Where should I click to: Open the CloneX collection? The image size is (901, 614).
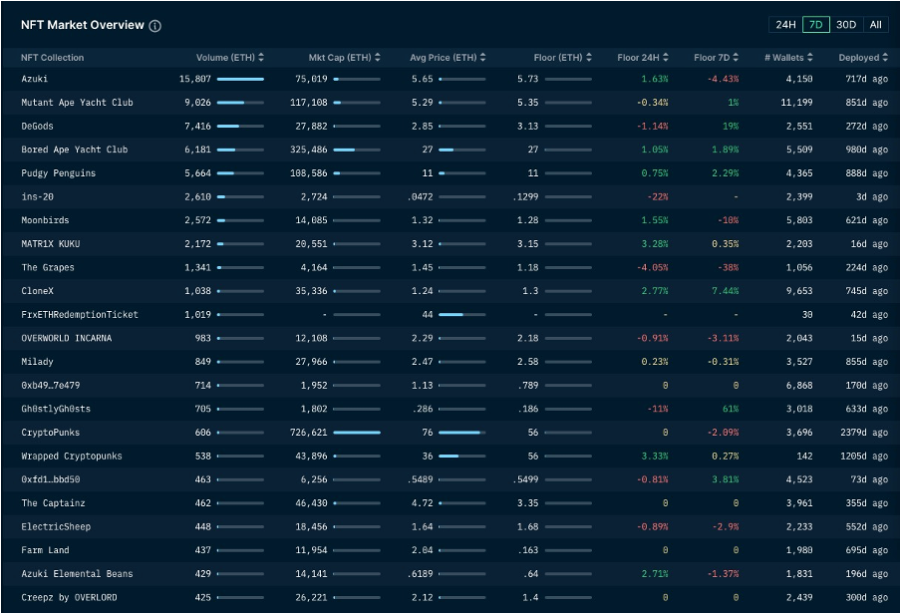37,291
